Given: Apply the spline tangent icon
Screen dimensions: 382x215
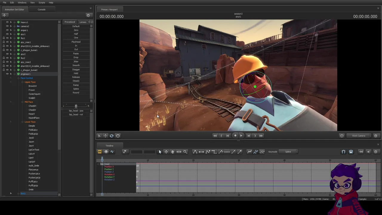Looking at the screenshot, I should pyautogui.click(x=195, y=152).
